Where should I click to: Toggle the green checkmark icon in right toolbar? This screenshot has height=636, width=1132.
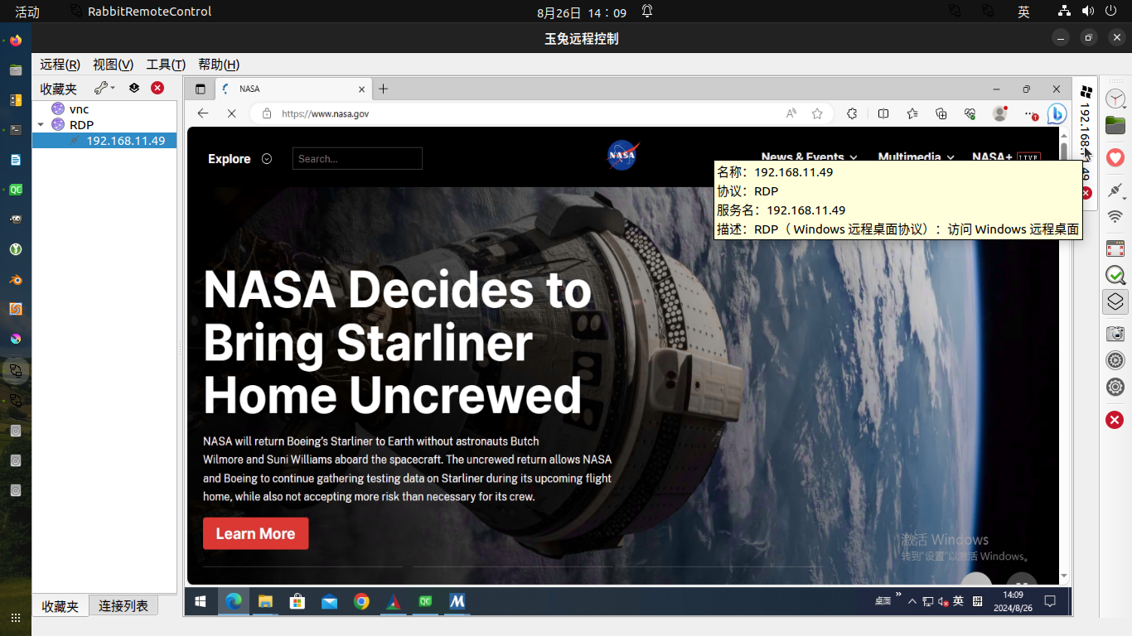pos(1115,275)
